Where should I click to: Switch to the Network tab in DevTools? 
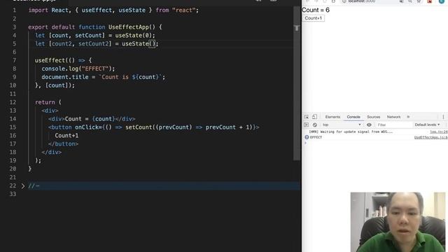[x=393, y=117]
